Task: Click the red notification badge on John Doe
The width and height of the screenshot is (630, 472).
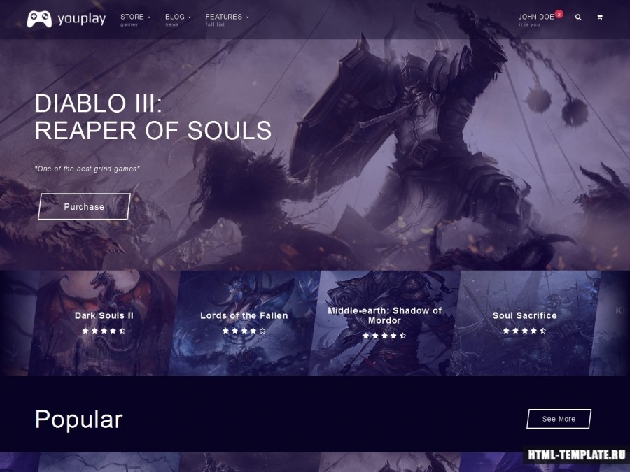Action: tap(559, 15)
